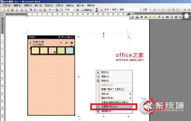
Task: Pick the blue color swatch in phone image
Action: 69,50
